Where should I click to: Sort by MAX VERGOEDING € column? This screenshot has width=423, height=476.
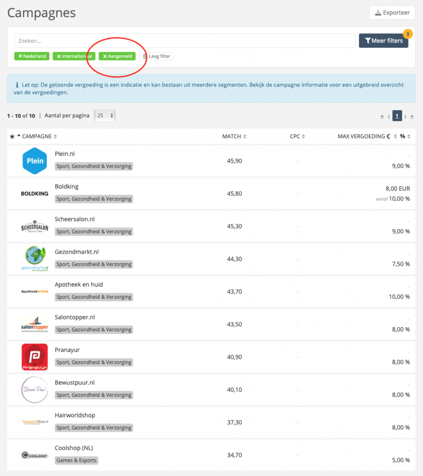tap(367, 136)
